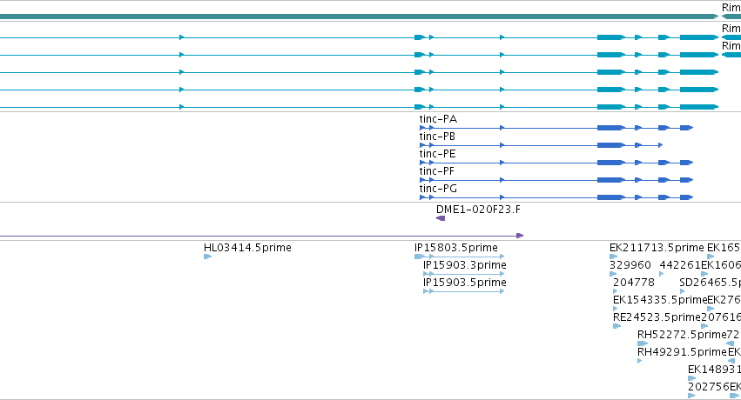This screenshot has height=400, width=741.
Task: Open the EK211713.5prime EST label
Action: [657, 248]
